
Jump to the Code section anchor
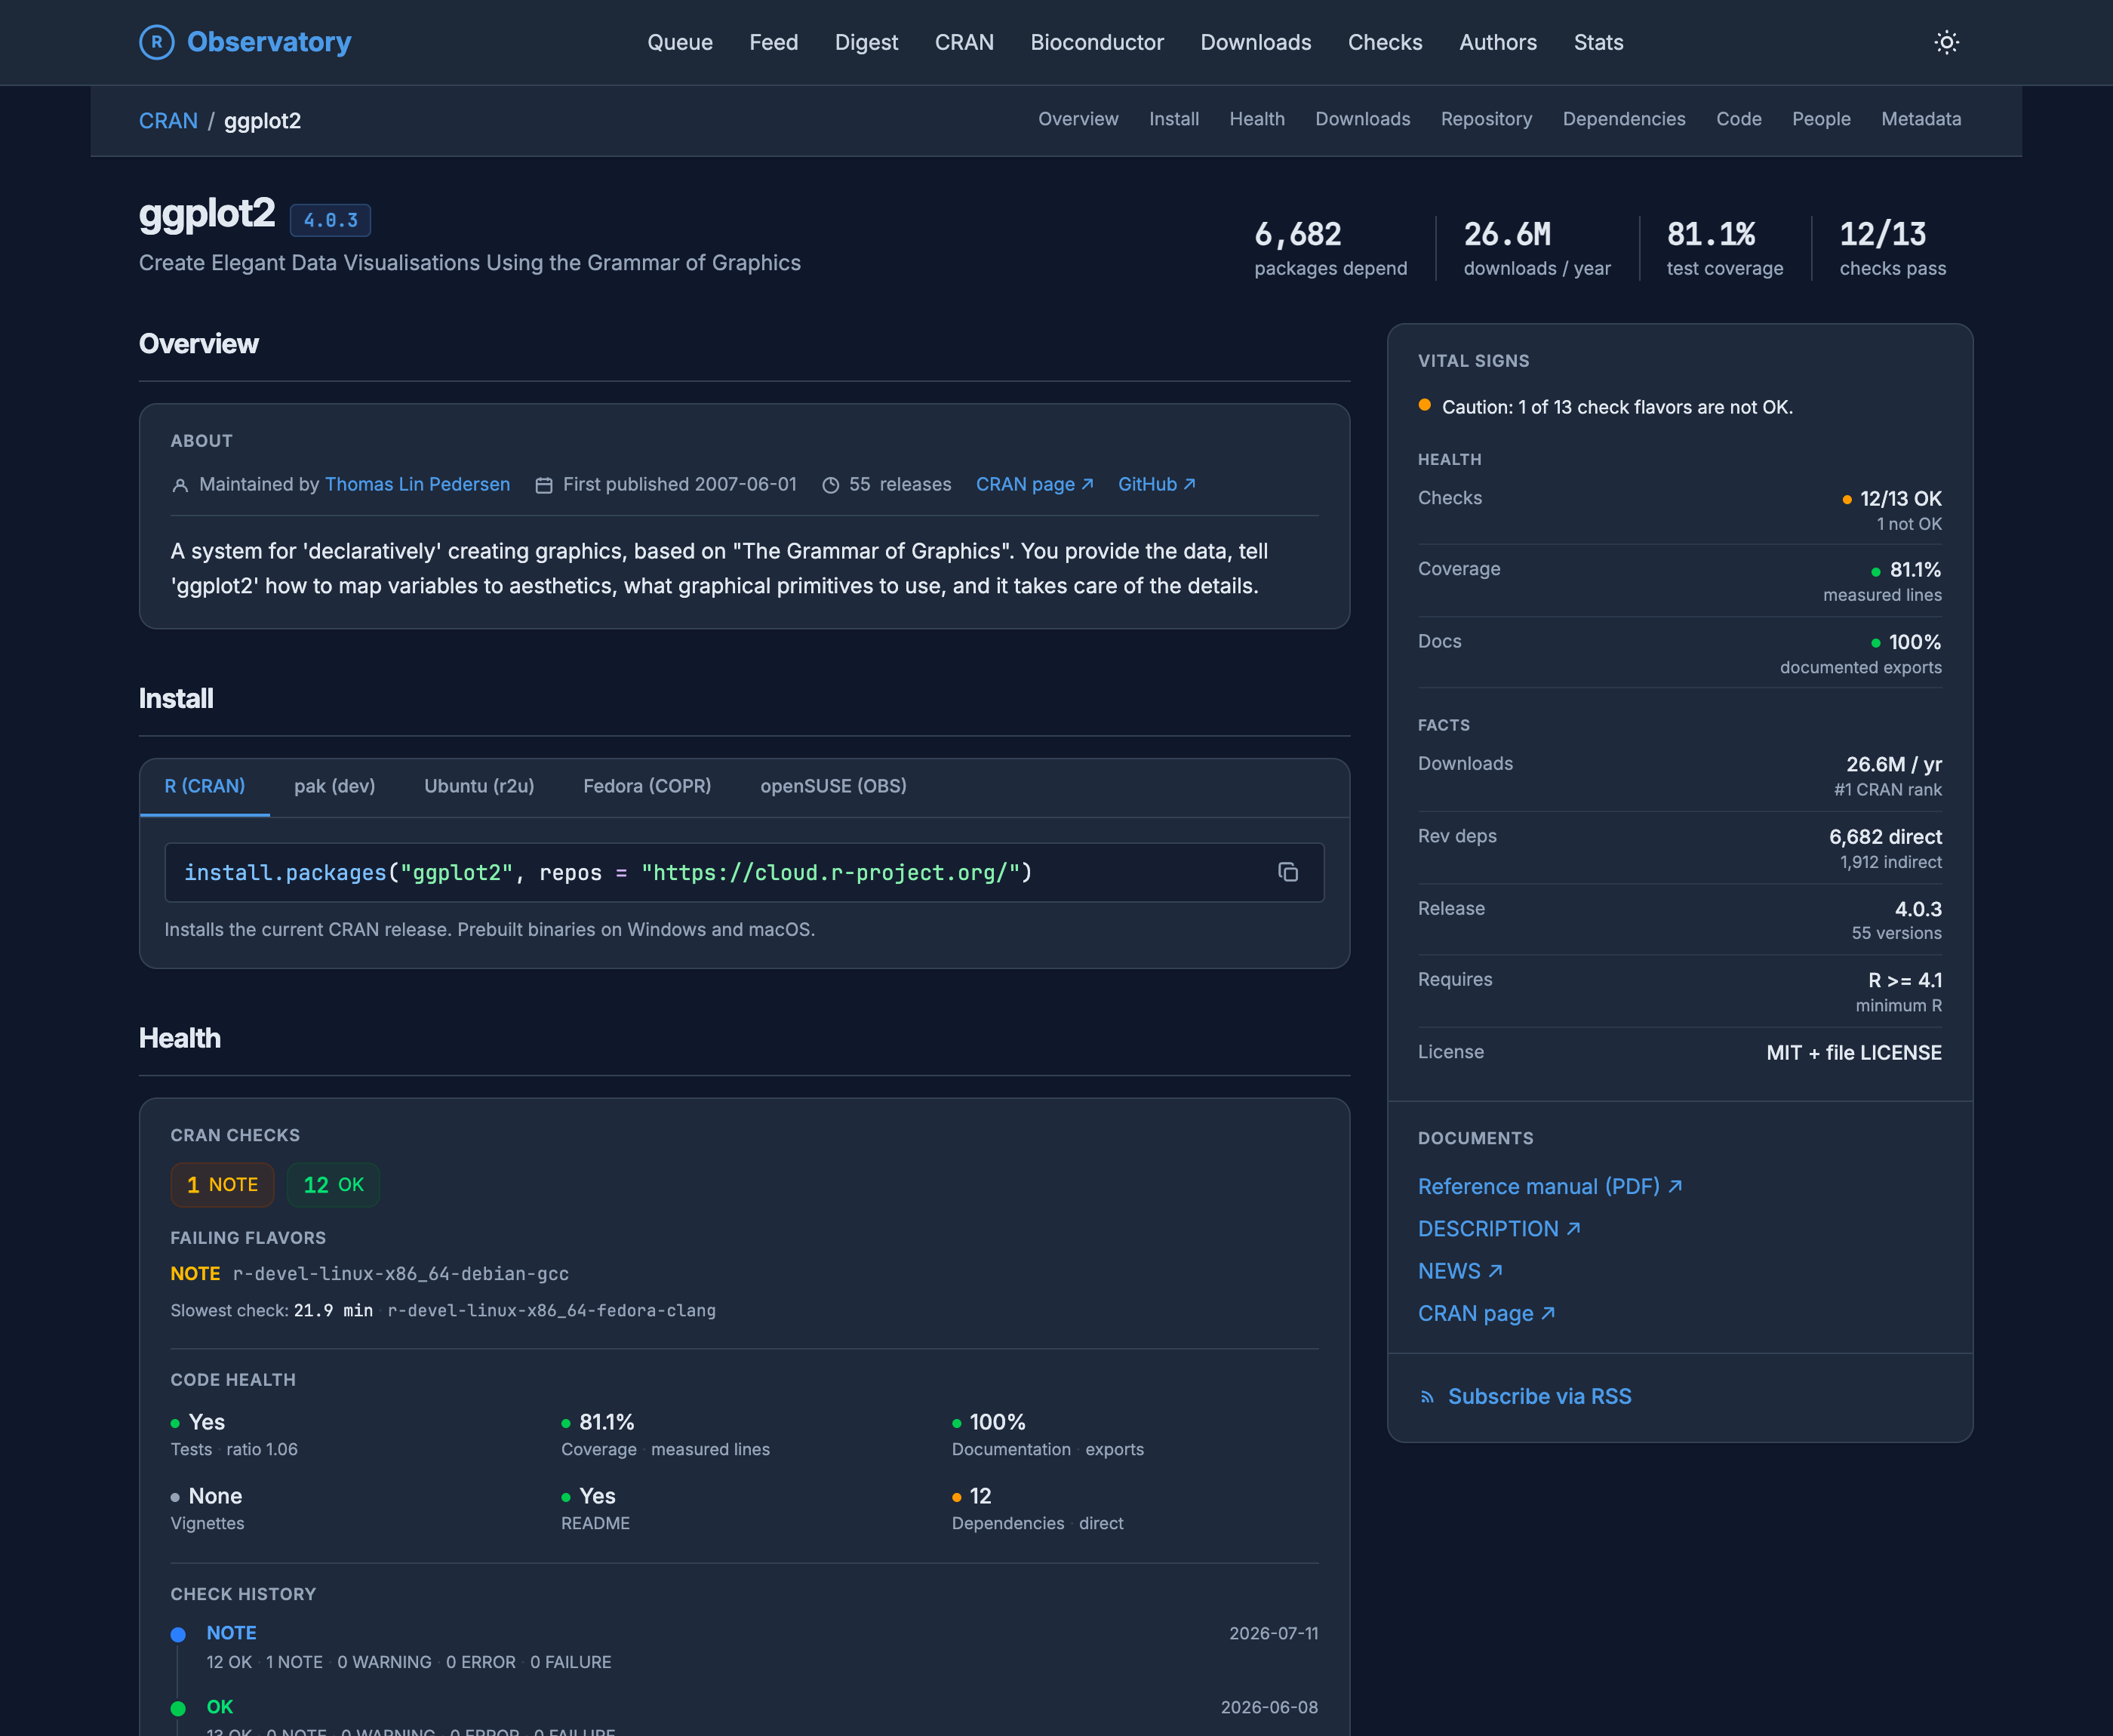pyautogui.click(x=1738, y=119)
